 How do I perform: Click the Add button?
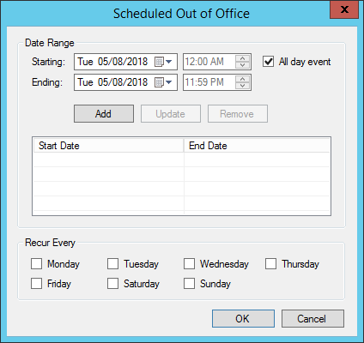[104, 114]
